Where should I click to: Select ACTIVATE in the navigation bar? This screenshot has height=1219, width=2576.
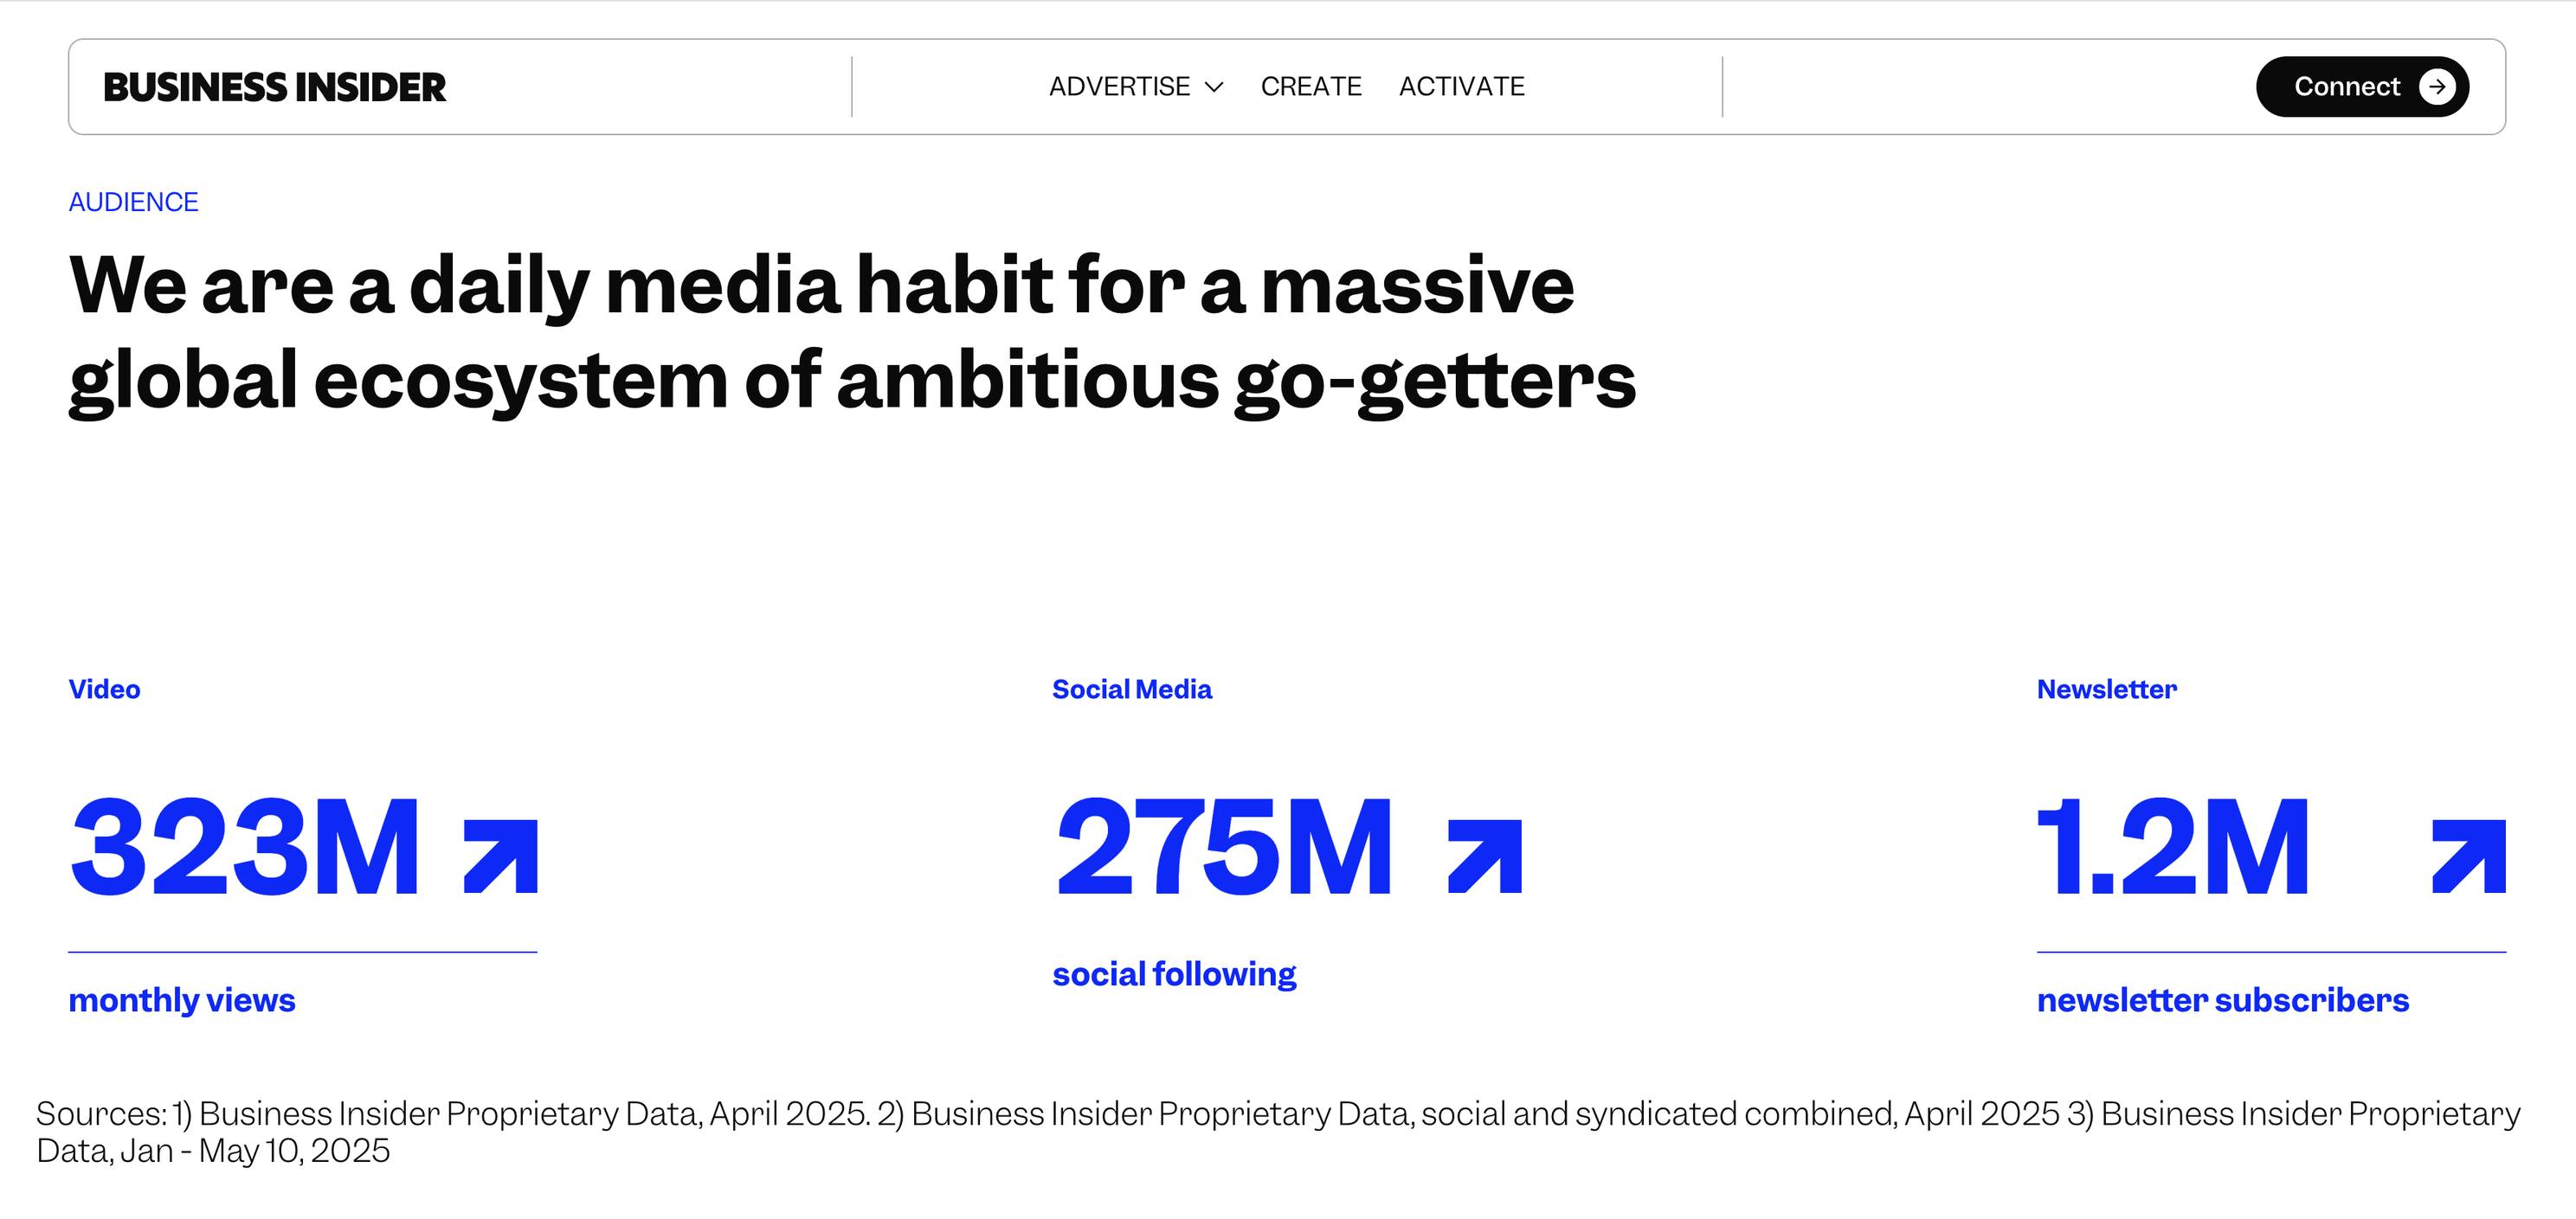1461,87
